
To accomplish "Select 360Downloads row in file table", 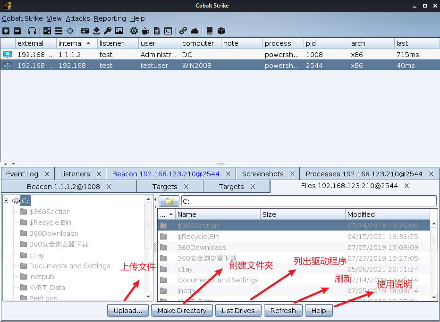I will point(294,248).
